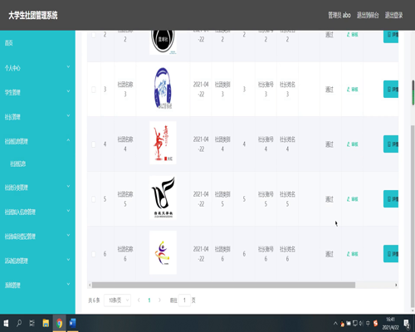Open the Windows Start menu
Image resolution: width=415 pixels, height=332 pixels.
pos(6,323)
